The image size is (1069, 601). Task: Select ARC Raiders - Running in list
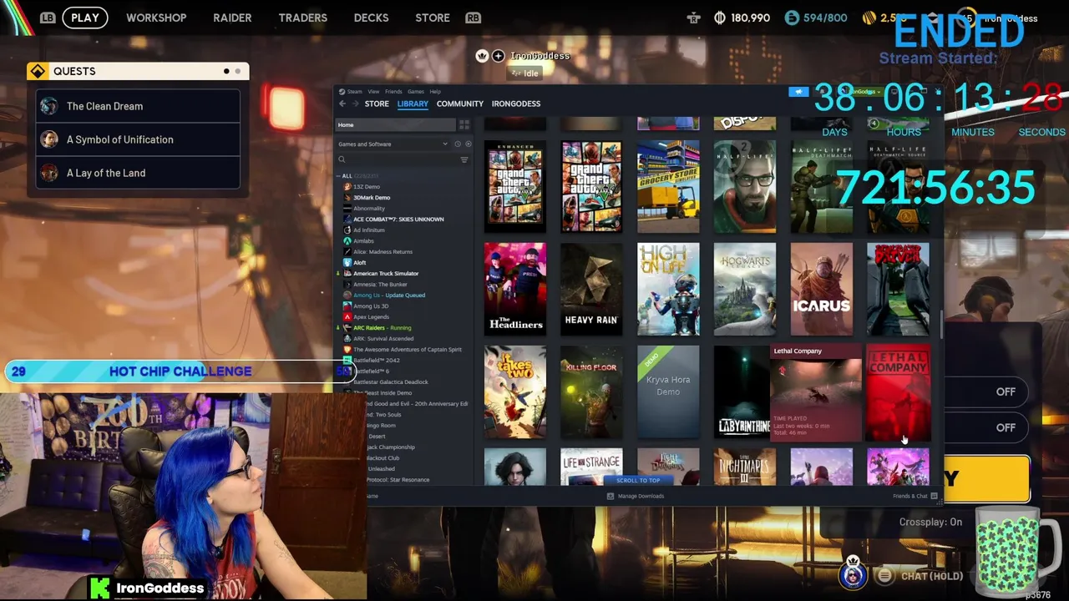383,327
